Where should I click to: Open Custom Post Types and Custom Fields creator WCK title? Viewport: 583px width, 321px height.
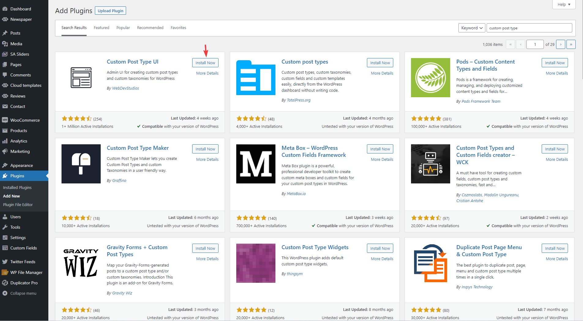point(485,155)
